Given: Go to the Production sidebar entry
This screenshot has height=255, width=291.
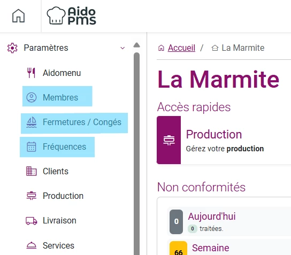Looking at the screenshot, I should pyautogui.click(x=55, y=196).
